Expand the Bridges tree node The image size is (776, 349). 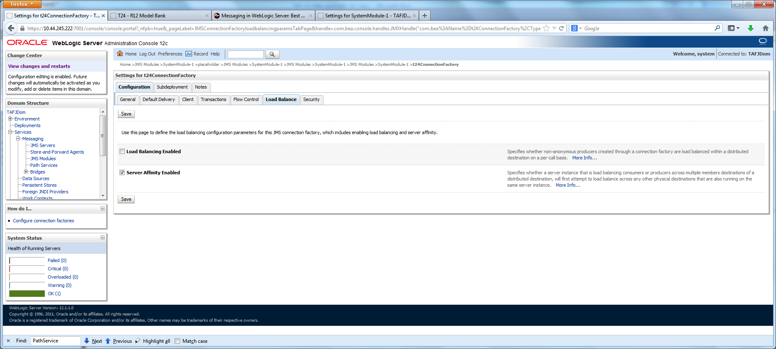point(26,172)
